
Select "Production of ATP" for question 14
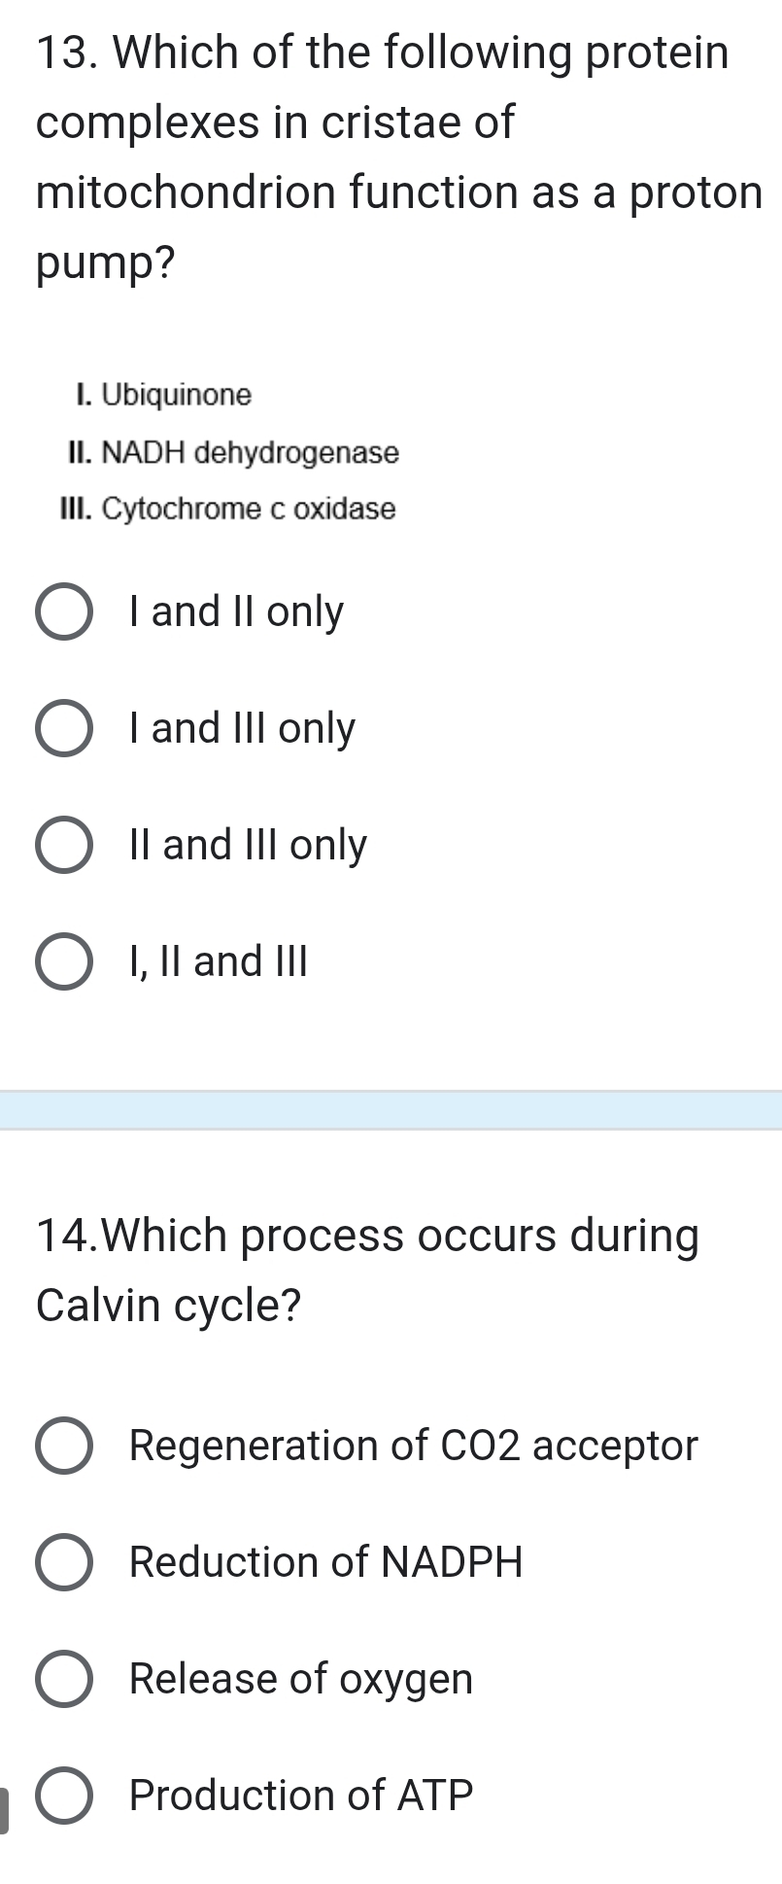(64, 1796)
